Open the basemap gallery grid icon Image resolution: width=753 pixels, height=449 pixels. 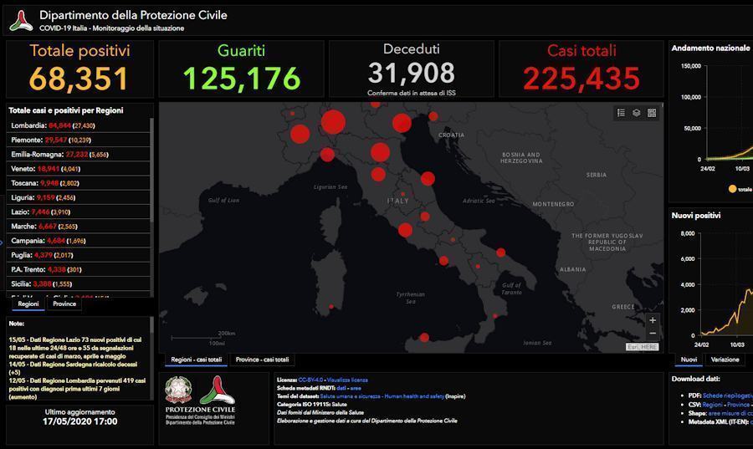click(x=652, y=113)
